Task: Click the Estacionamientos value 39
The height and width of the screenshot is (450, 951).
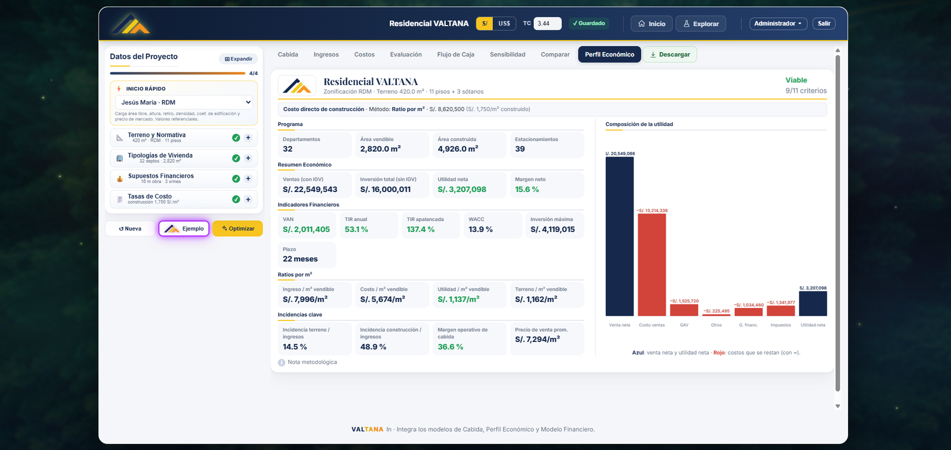Action: click(520, 149)
